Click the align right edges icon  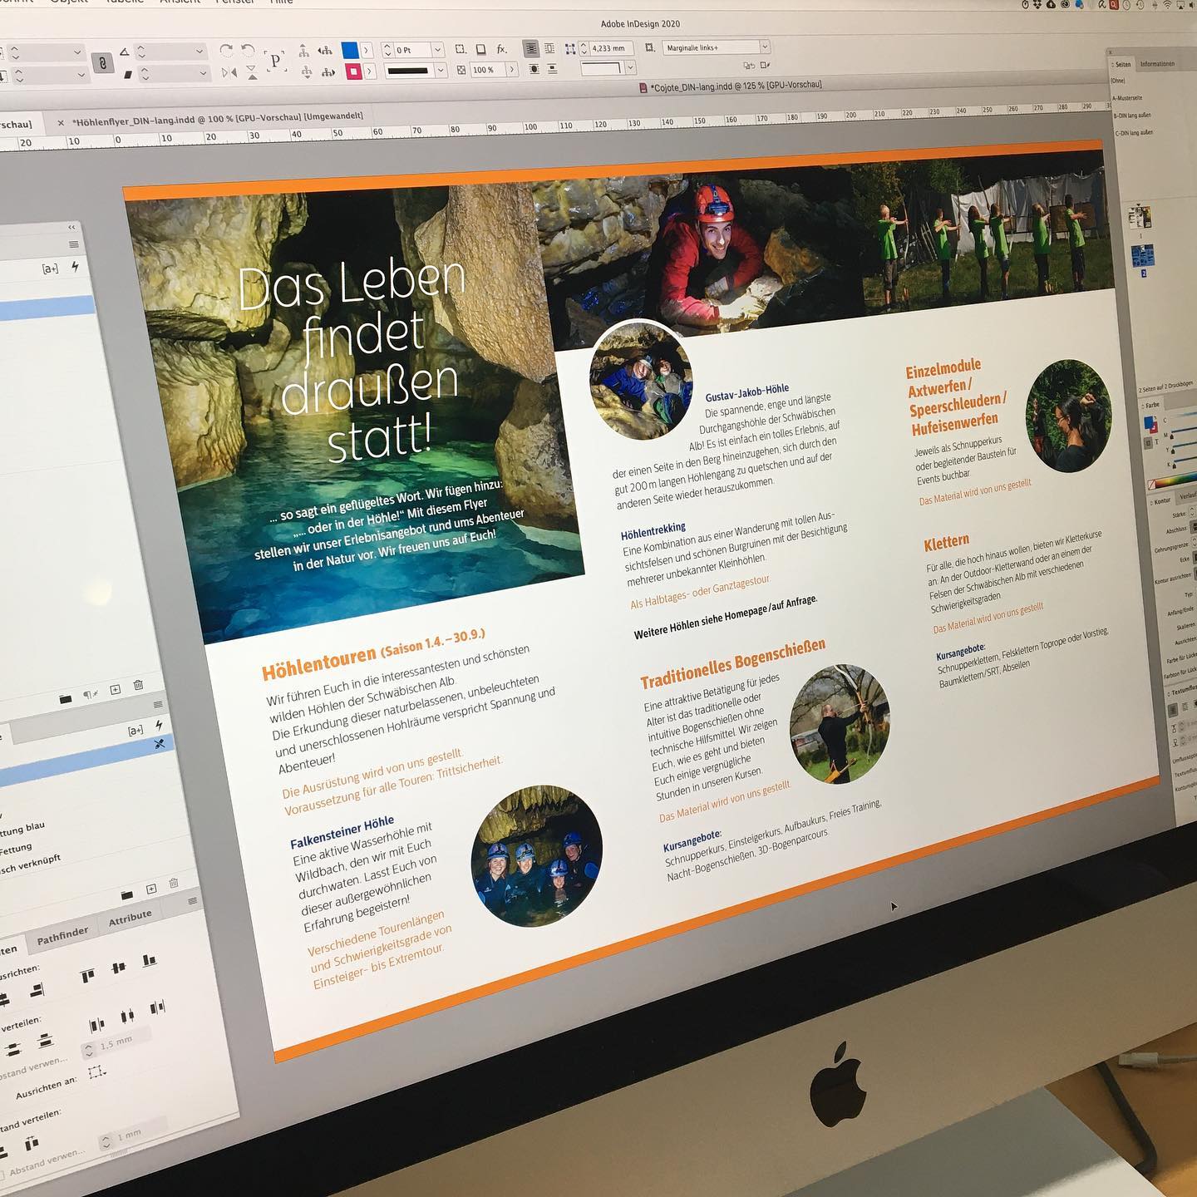click(37, 990)
